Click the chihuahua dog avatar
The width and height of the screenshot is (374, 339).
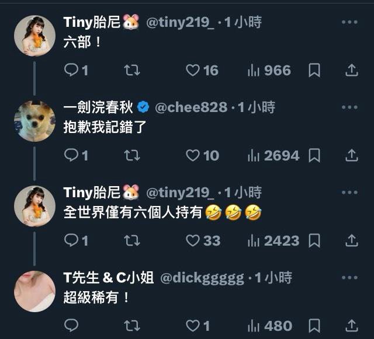pyautogui.click(x=35, y=121)
